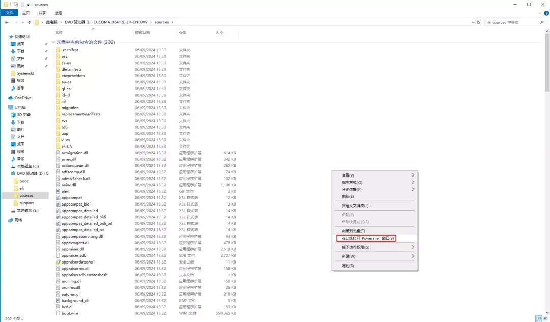
Task: Select the boot.wim file
Action: pyautogui.click(x=69, y=313)
